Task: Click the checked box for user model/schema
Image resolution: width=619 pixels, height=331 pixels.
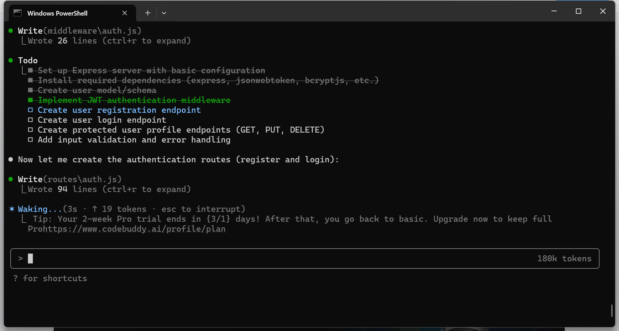Action: point(30,90)
